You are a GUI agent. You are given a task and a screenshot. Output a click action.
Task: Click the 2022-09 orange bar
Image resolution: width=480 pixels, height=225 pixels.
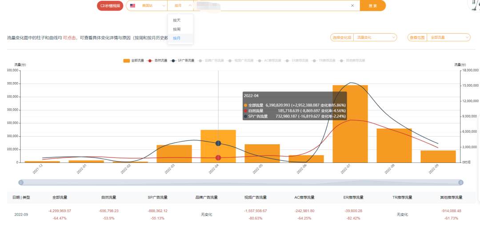click(438, 157)
